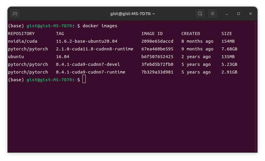The height and width of the screenshot is (161, 265).
Task: Close the terminal window
Action: (250, 14)
